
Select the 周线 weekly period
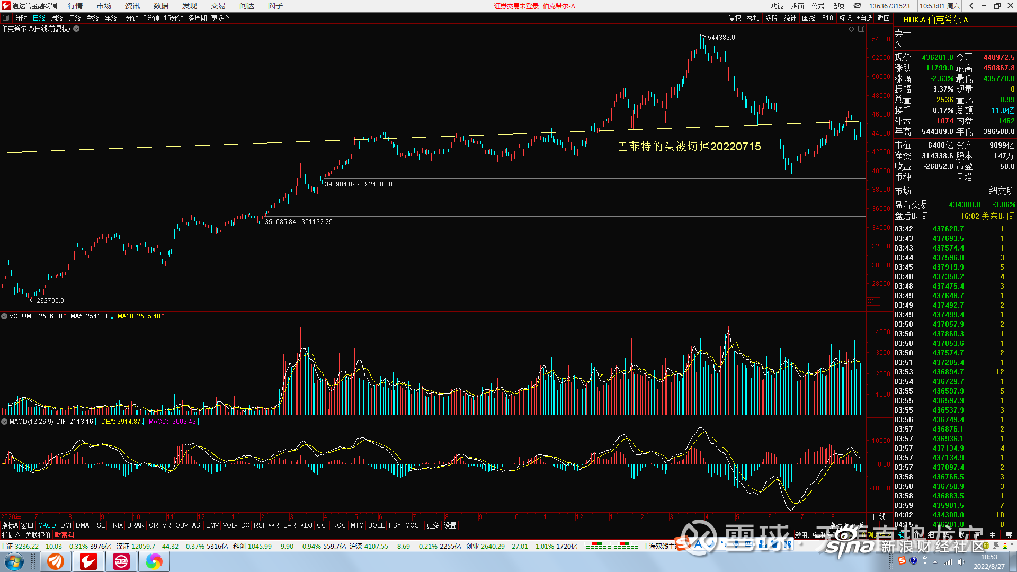[57, 18]
